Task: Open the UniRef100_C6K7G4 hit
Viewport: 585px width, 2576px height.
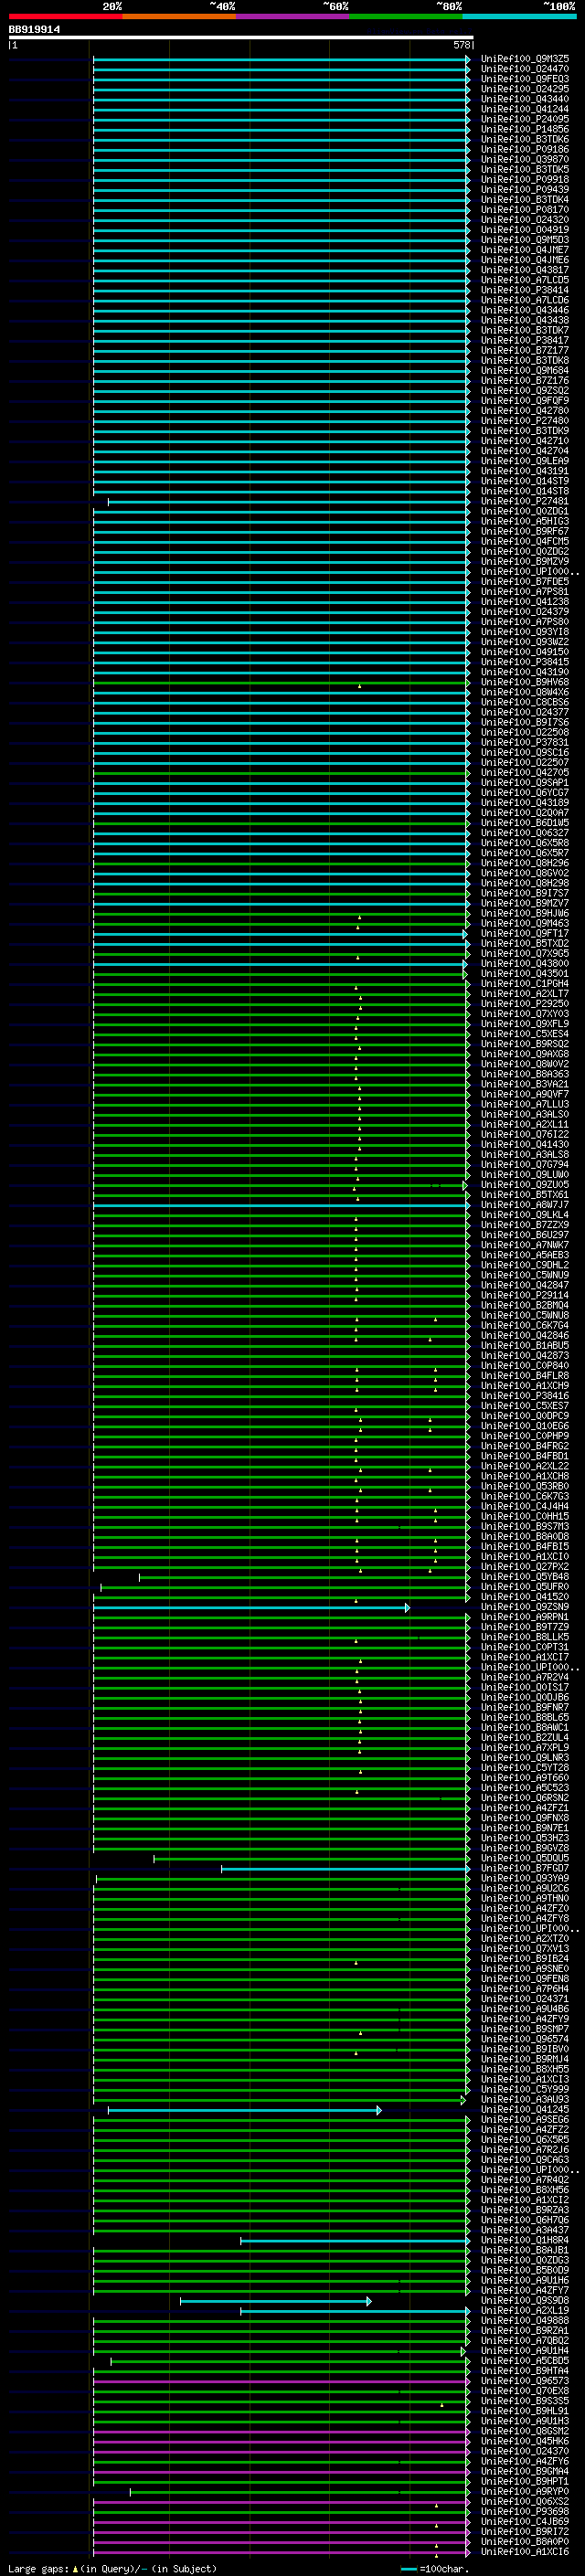Action: coord(525,1325)
